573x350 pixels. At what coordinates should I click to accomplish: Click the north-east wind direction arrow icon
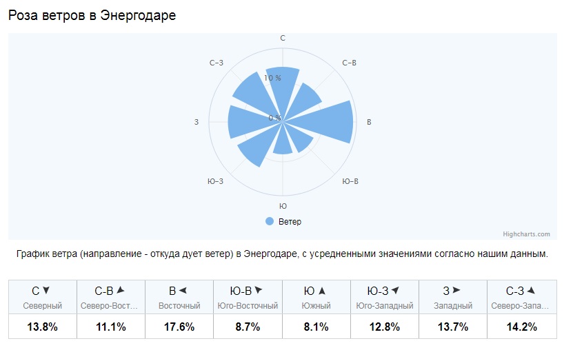coord(121,291)
